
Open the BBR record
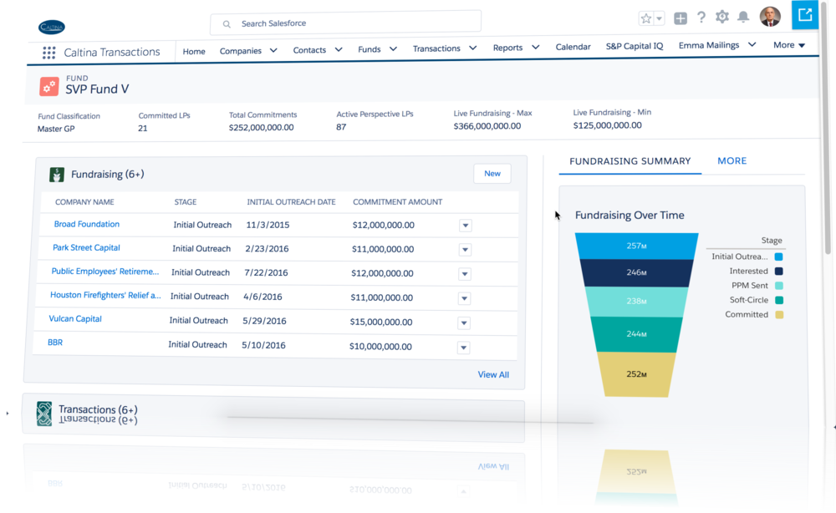click(x=55, y=343)
